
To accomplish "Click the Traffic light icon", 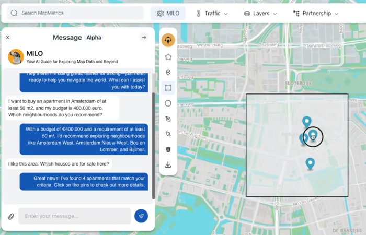I will pos(198,14).
